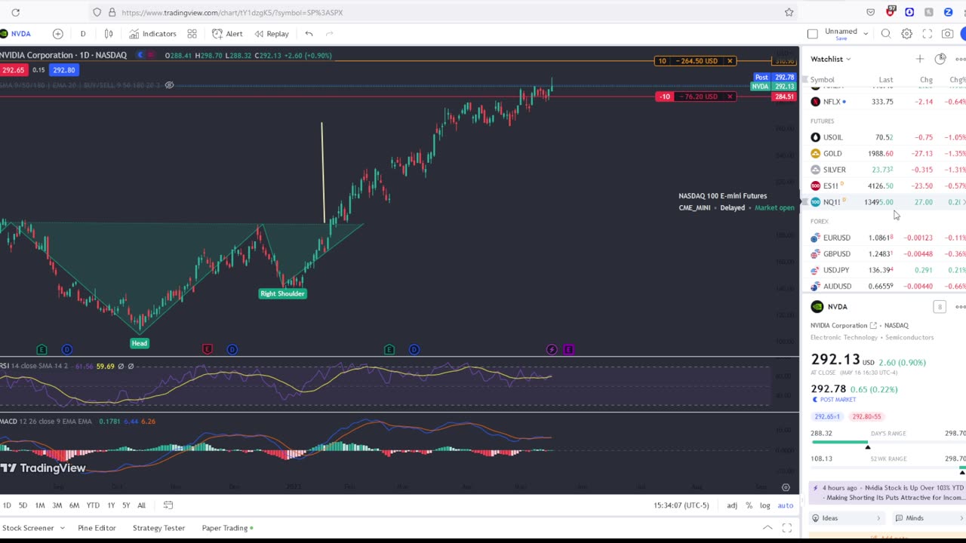Toggle adj price adjustment
The image size is (966, 543).
732,505
